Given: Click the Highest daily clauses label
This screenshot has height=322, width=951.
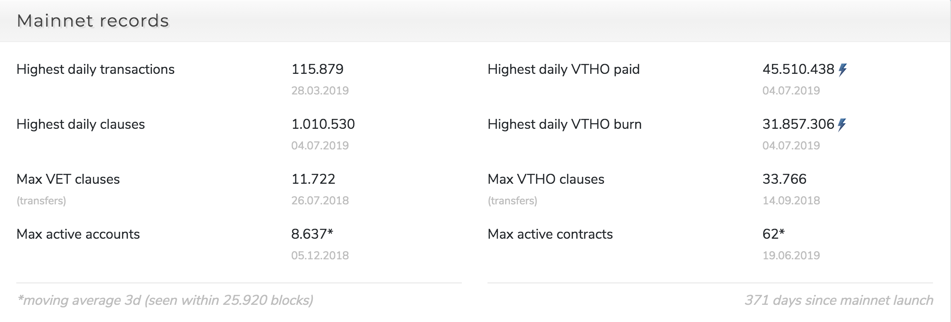Looking at the screenshot, I should coord(81,125).
